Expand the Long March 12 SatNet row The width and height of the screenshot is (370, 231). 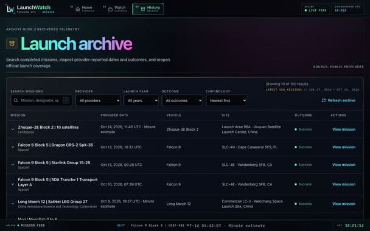tap(13, 204)
